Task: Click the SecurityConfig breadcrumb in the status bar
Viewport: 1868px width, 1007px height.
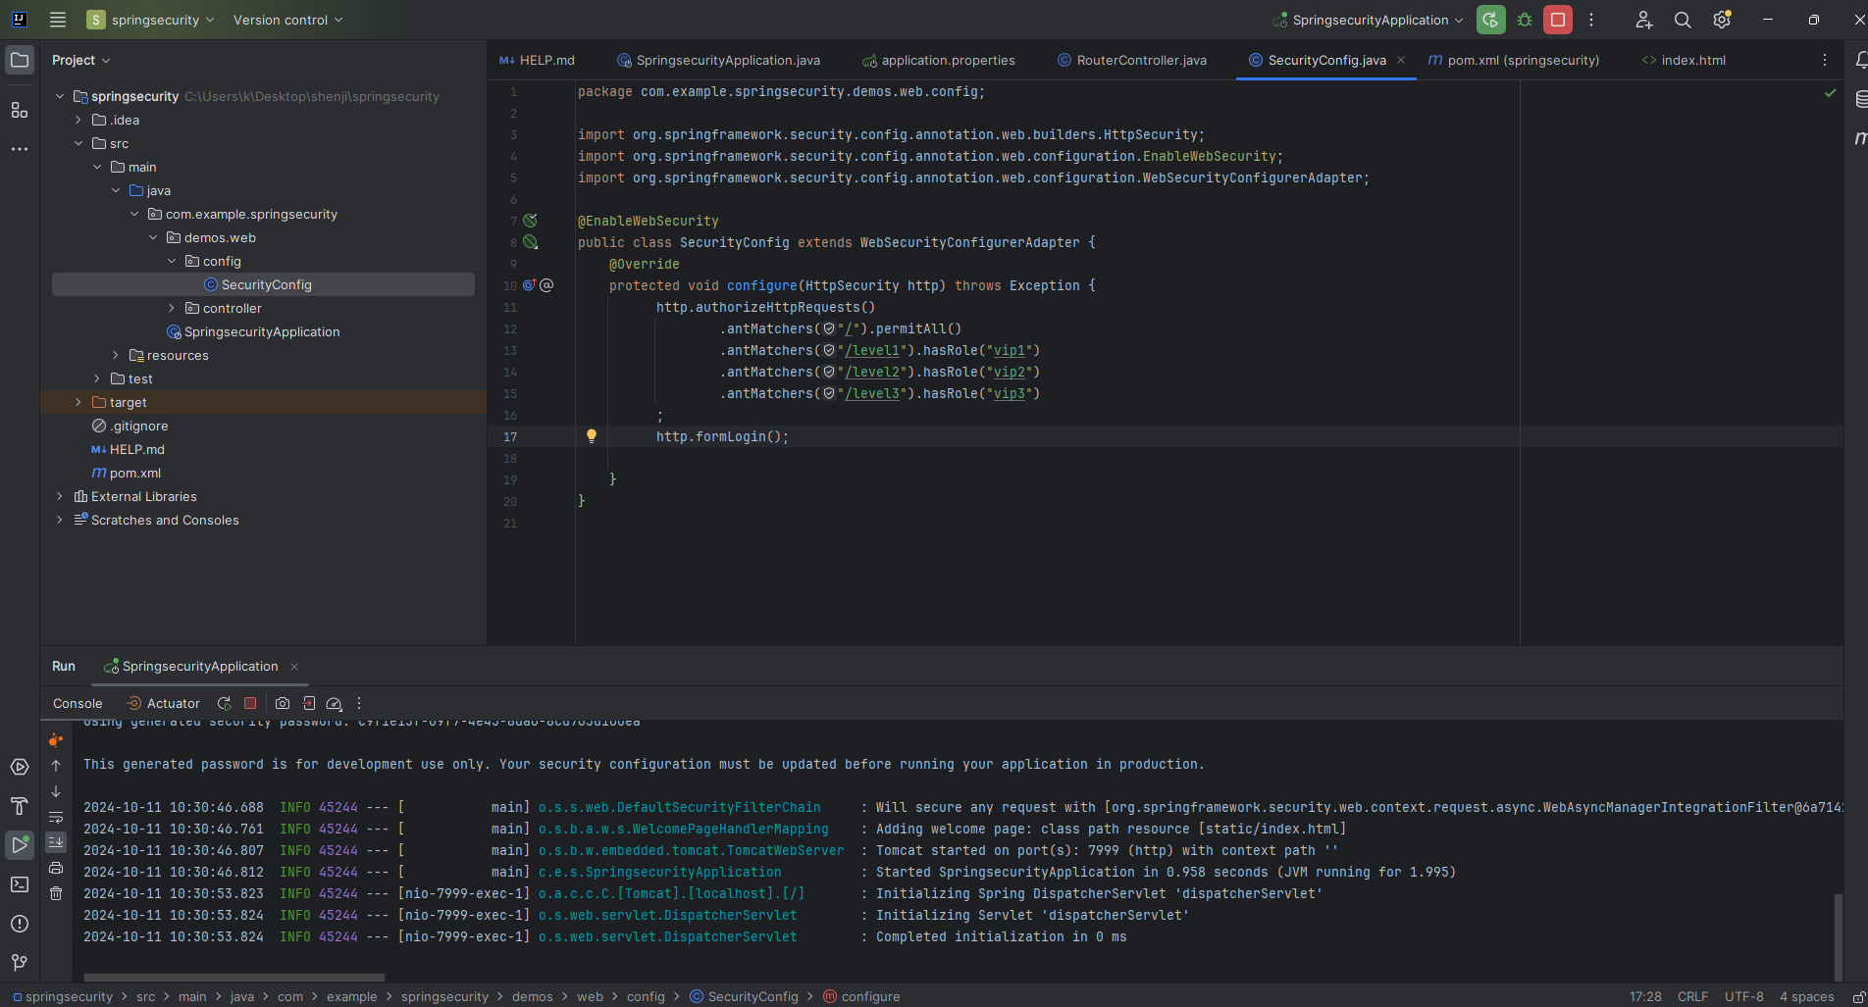Action: click(745, 996)
